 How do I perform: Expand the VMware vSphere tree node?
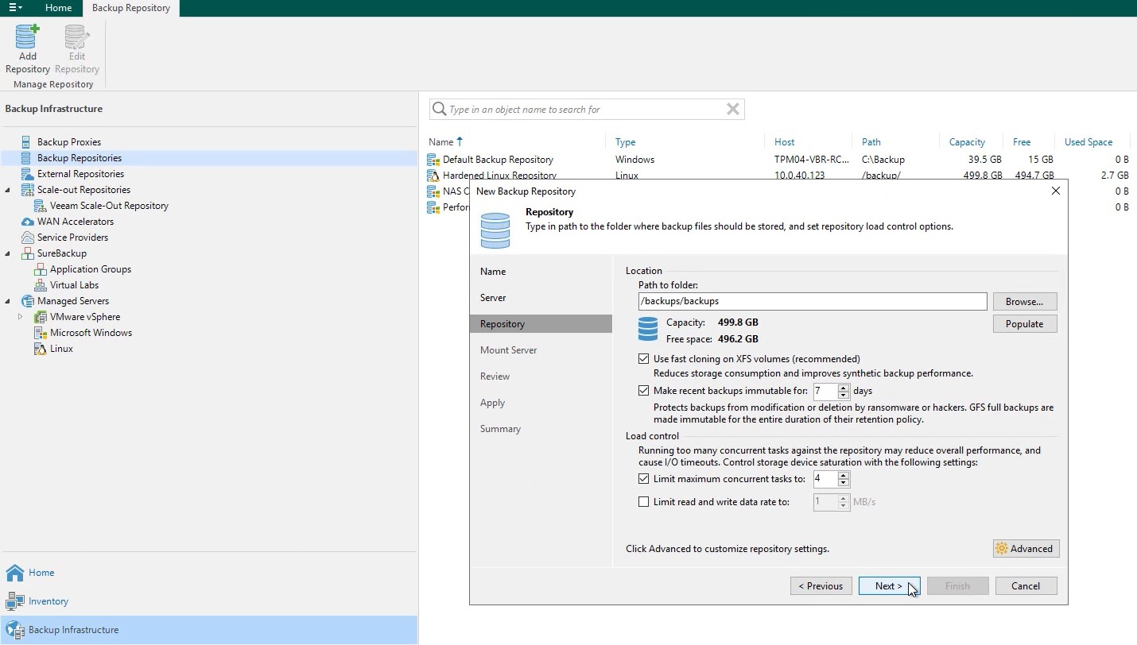point(21,317)
